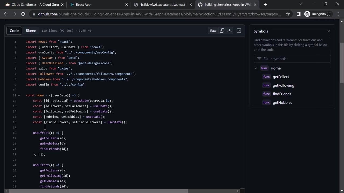Open the tab search dropdown
344x193 pixels.
(301, 4)
